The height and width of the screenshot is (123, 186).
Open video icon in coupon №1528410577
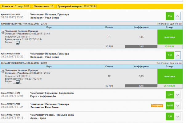tap(18, 42)
